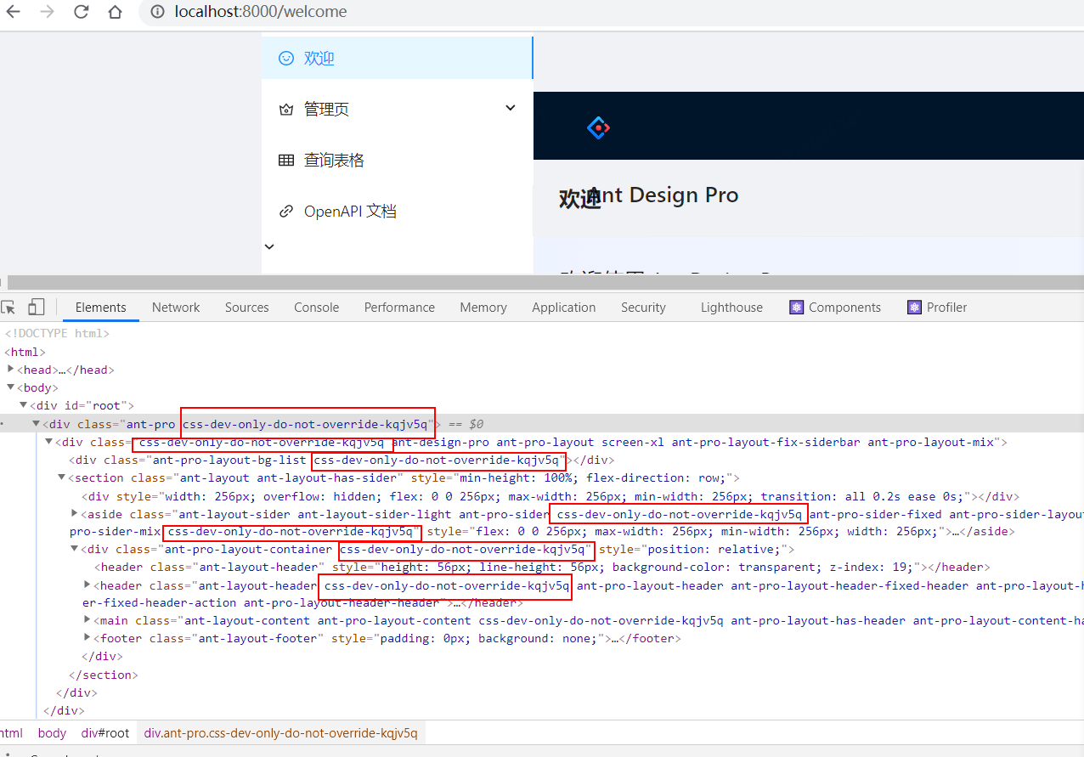Switch to the Lighthouse tab

tap(731, 307)
